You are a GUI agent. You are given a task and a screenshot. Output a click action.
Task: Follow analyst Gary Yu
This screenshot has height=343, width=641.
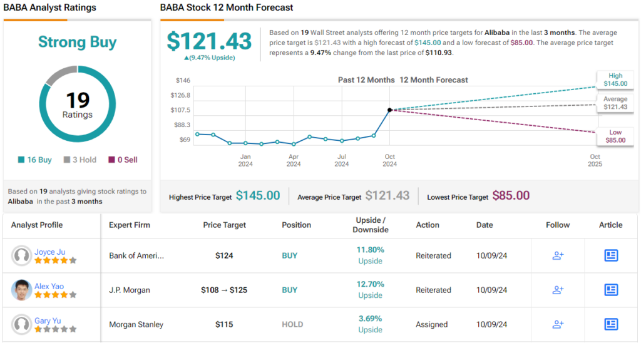[x=558, y=324]
